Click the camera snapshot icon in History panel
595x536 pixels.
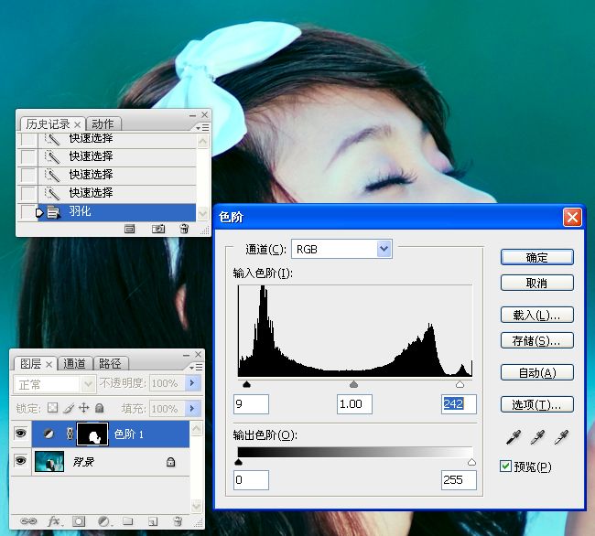(157, 229)
